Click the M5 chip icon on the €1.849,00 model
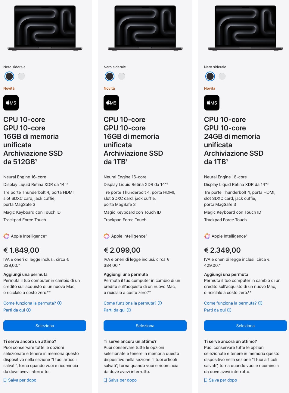The height and width of the screenshot is (393, 289). point(11,103)
